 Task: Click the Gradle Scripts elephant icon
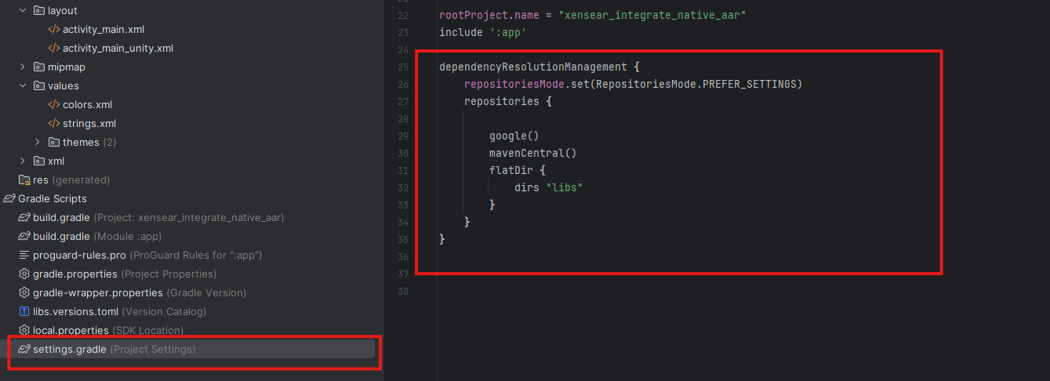click(9, 198)
